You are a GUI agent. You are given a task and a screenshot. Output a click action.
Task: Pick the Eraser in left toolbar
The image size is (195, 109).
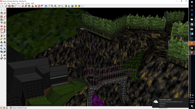pyautogui.click(x=5, y=13)
